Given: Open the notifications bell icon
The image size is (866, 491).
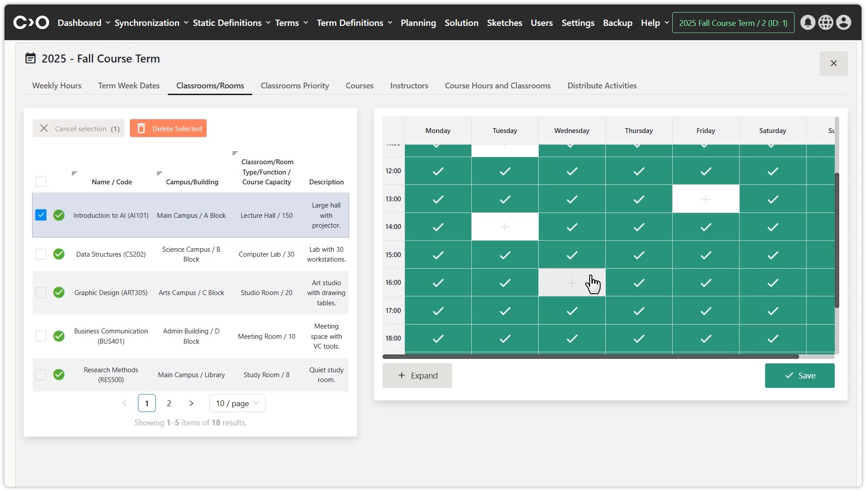Looking at the screenshot, I should 808,22.
